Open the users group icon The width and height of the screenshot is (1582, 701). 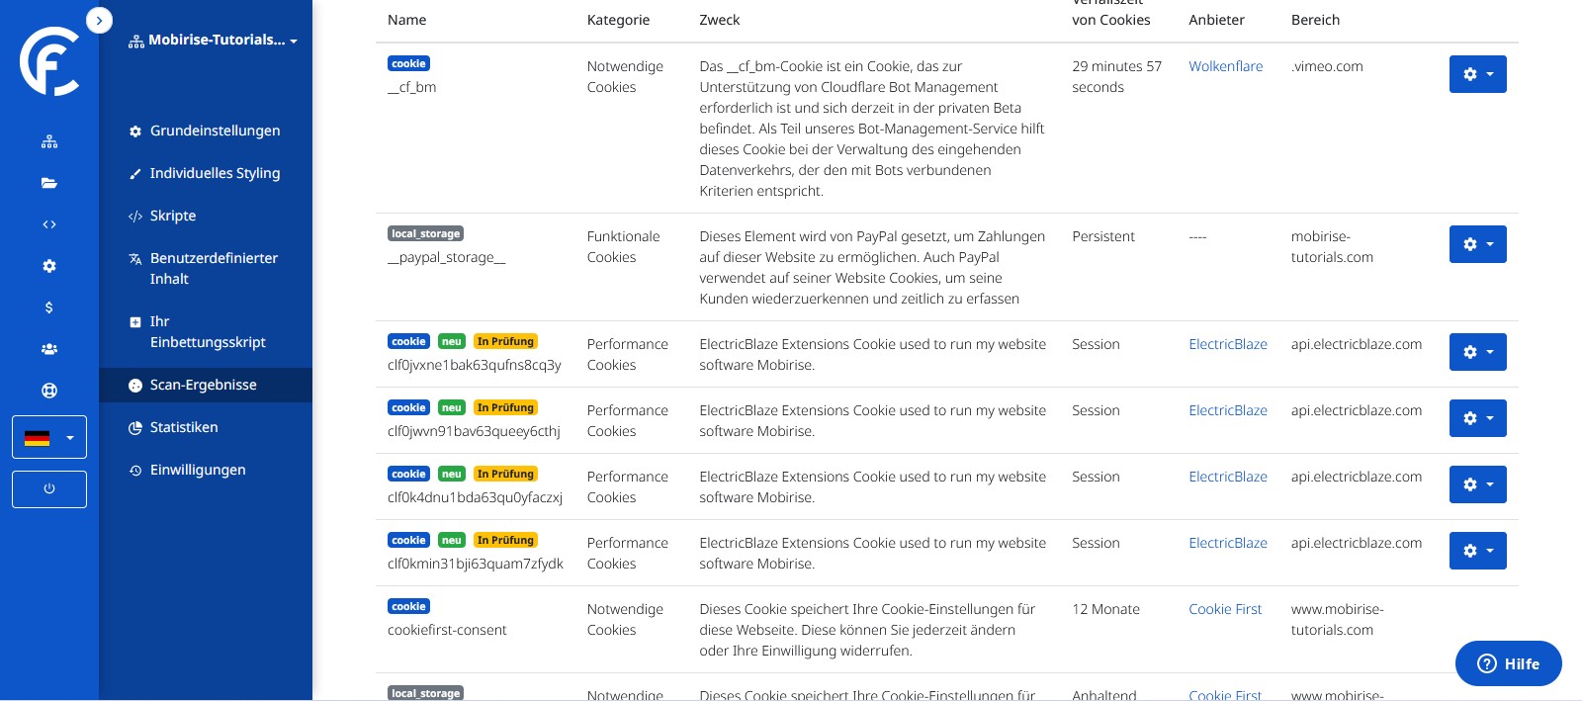coord(49,349)
